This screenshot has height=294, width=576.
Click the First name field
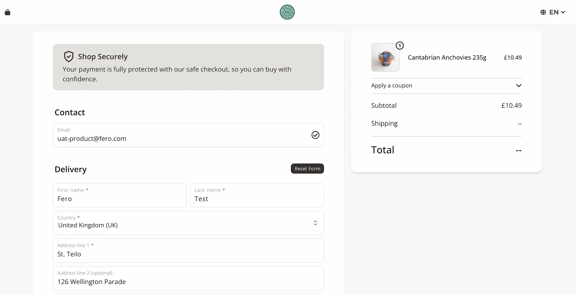point(120,198)
